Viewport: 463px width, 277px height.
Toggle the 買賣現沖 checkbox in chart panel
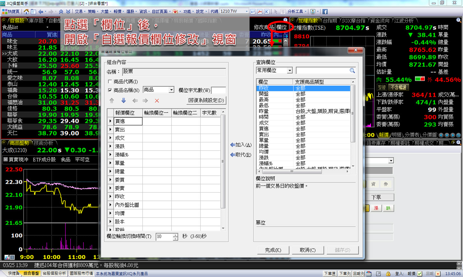click(6, 159)
